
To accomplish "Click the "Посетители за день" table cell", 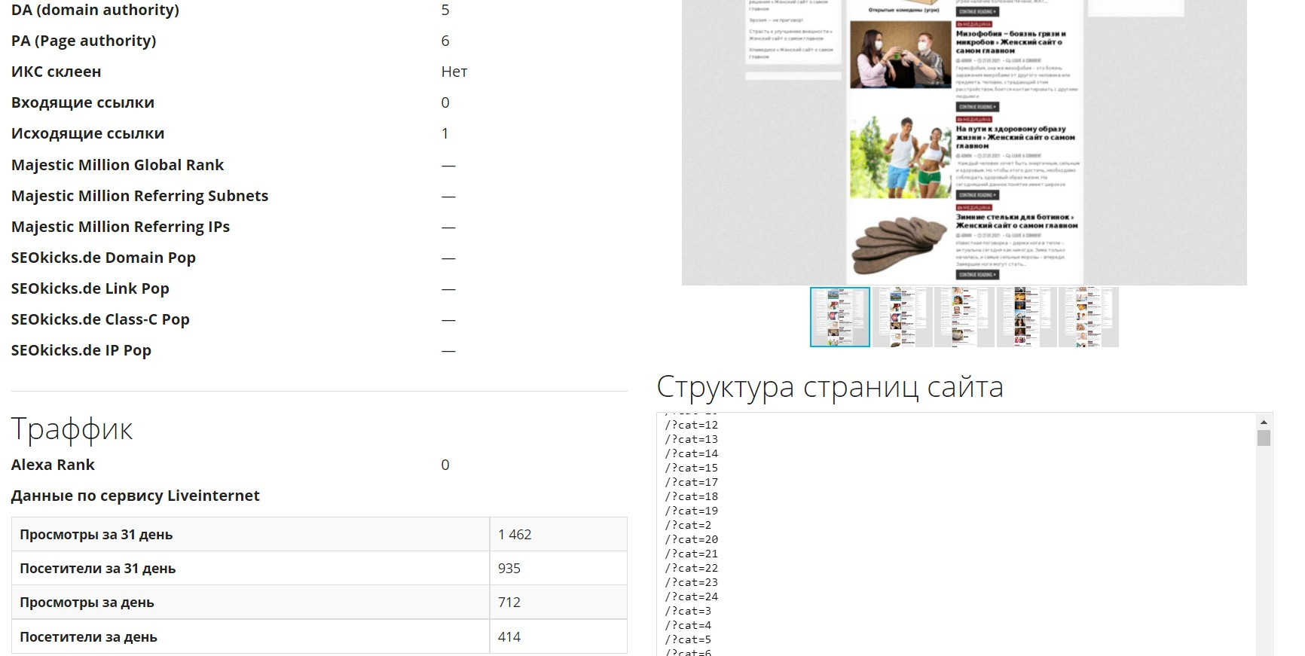I will point(250,636).
